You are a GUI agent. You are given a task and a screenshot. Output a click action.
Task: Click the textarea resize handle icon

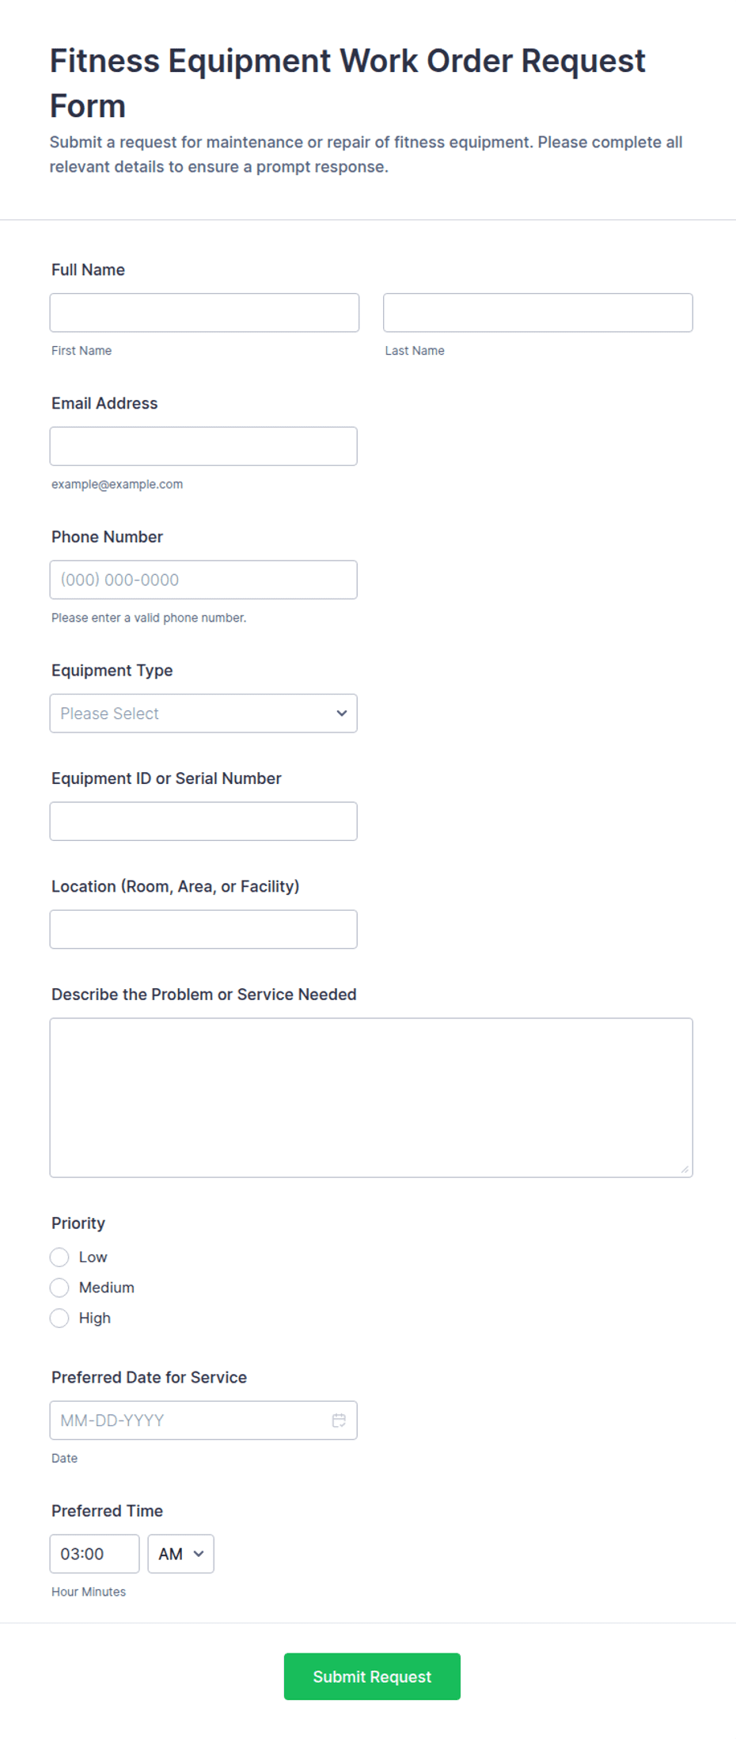click(x=685, y=1169)
